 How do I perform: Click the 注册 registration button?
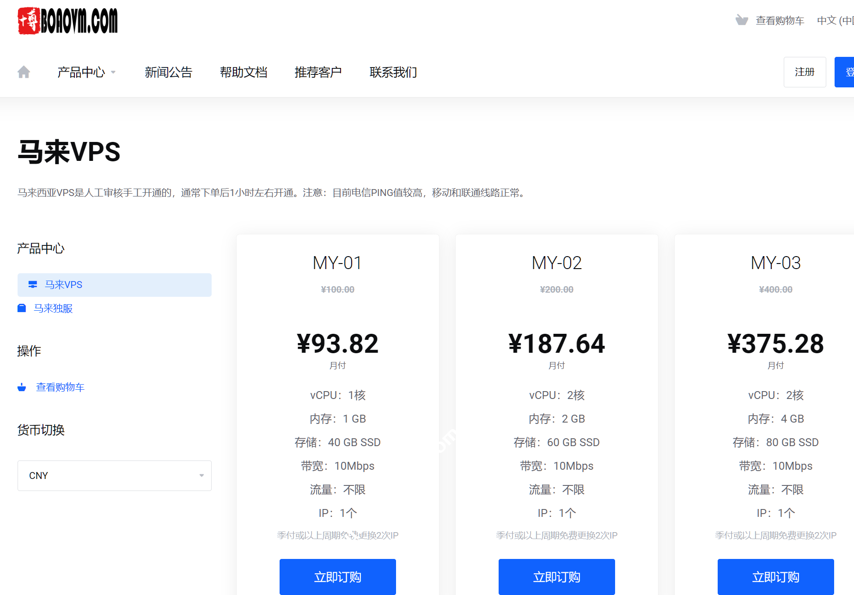805,72
